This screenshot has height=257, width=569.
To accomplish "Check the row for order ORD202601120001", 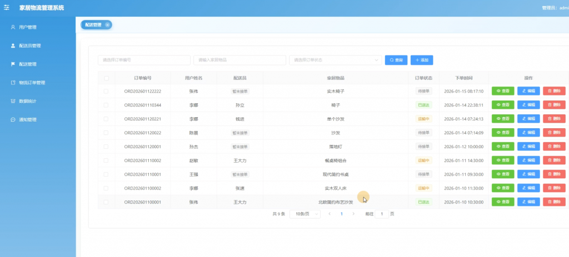I will (x=106, y=147).
